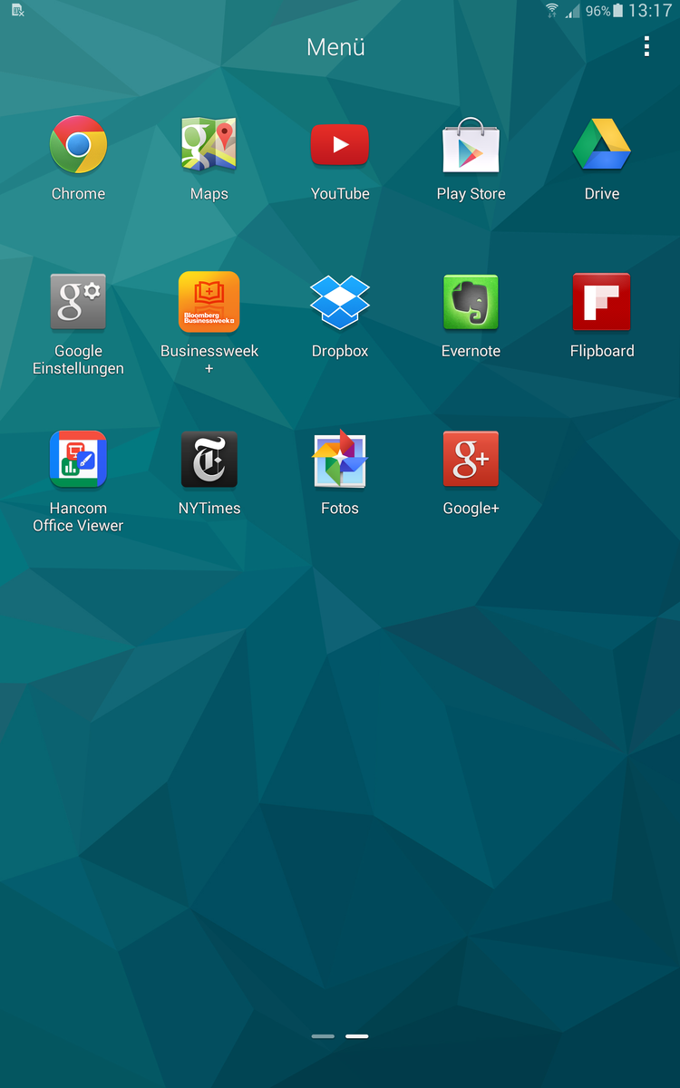Viewport: 680px width, 1088px height.
Task: Open the three-dot overflow menu
Action: [x=646, y=46]
